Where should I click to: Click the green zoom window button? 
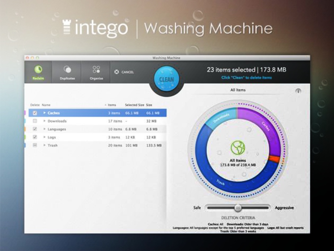coord(37,58)
